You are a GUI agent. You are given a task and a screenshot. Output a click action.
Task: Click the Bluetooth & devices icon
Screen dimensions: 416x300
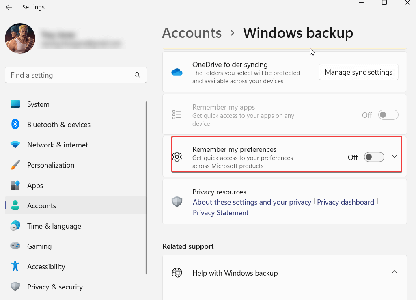tap(15, 125)
